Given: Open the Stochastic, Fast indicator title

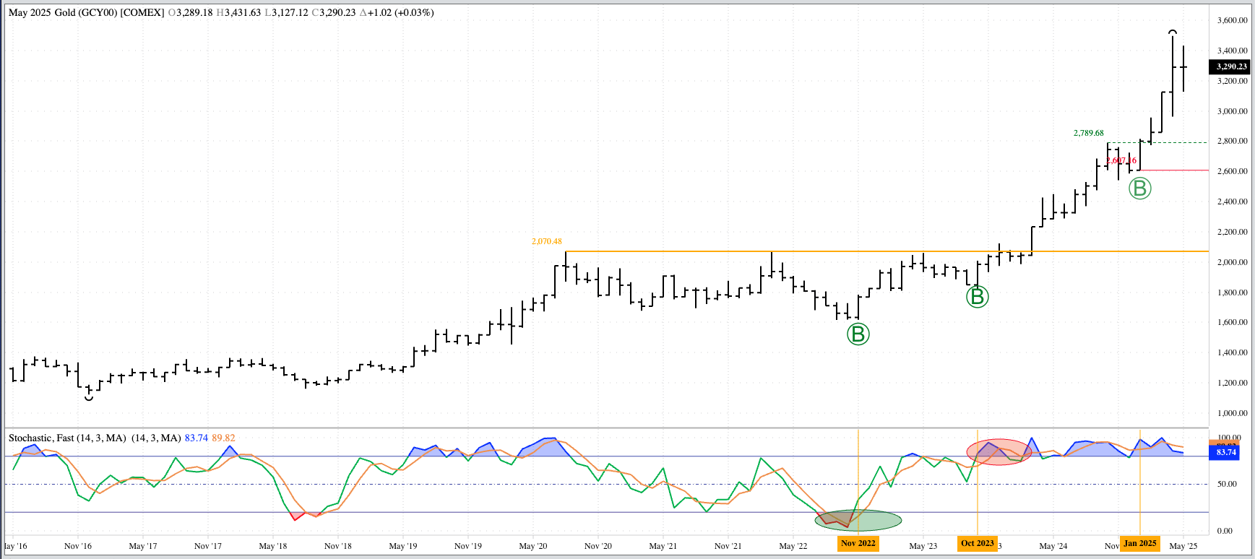Looking at the screenshot, I should pos(67,438).
